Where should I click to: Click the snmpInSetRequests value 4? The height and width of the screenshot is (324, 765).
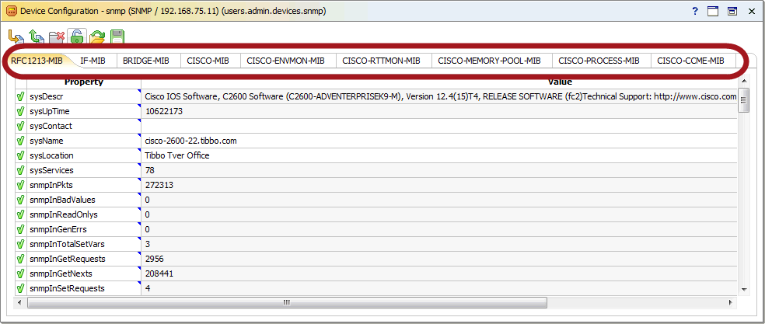(148, 288)
